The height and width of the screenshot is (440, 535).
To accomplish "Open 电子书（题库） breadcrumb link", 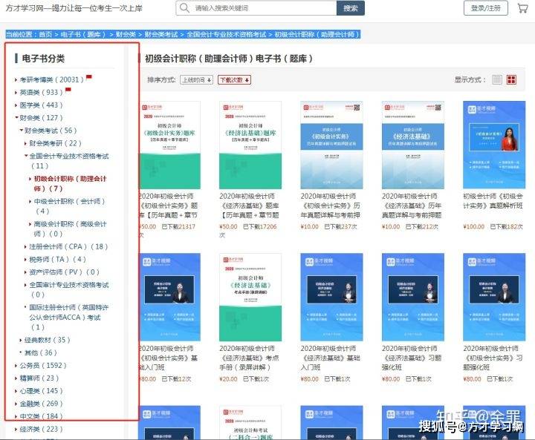I will click(83, 34).
